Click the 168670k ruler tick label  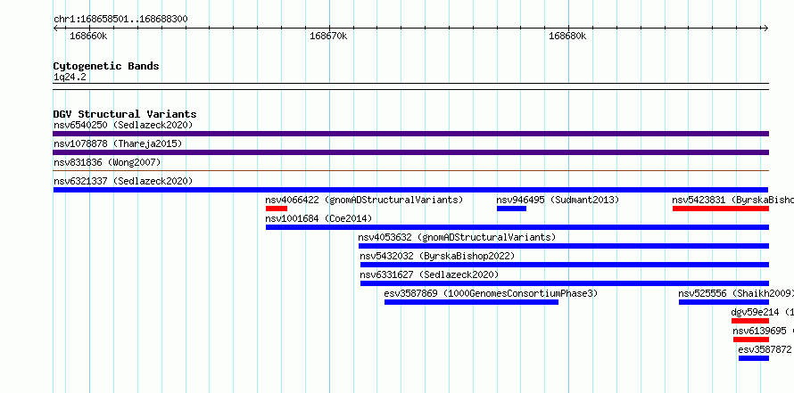328,36
